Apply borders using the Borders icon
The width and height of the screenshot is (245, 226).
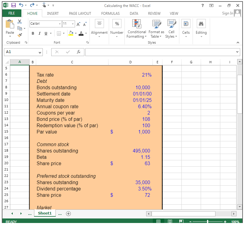click(x=59, y=33)
